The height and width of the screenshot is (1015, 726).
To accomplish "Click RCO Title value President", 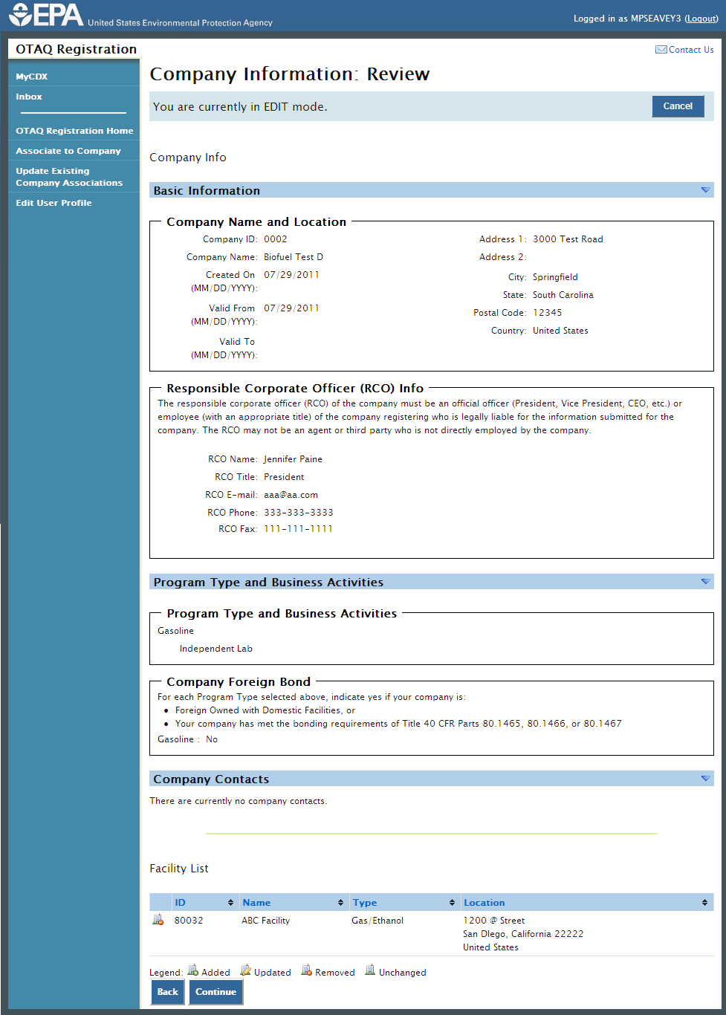I will (284, 477).
